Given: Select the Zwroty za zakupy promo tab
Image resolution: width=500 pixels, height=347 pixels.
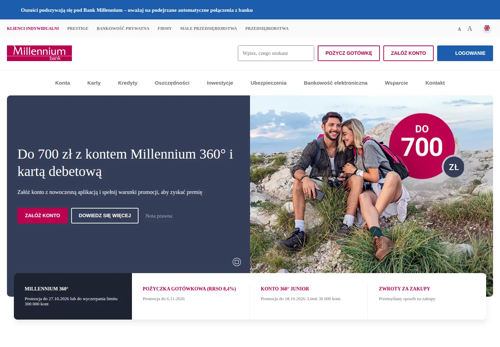Looking at the screenshot, I should click(427, 296).
